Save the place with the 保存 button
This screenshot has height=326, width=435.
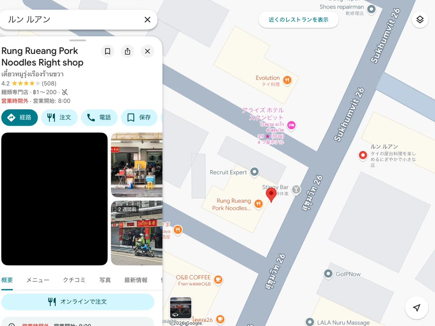139,117
